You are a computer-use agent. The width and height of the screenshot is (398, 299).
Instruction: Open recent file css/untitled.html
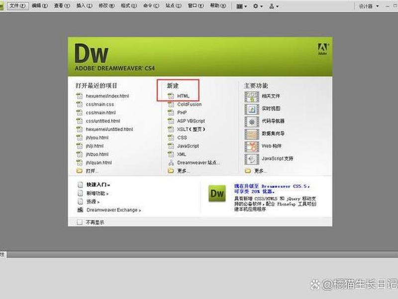[103, 121]
